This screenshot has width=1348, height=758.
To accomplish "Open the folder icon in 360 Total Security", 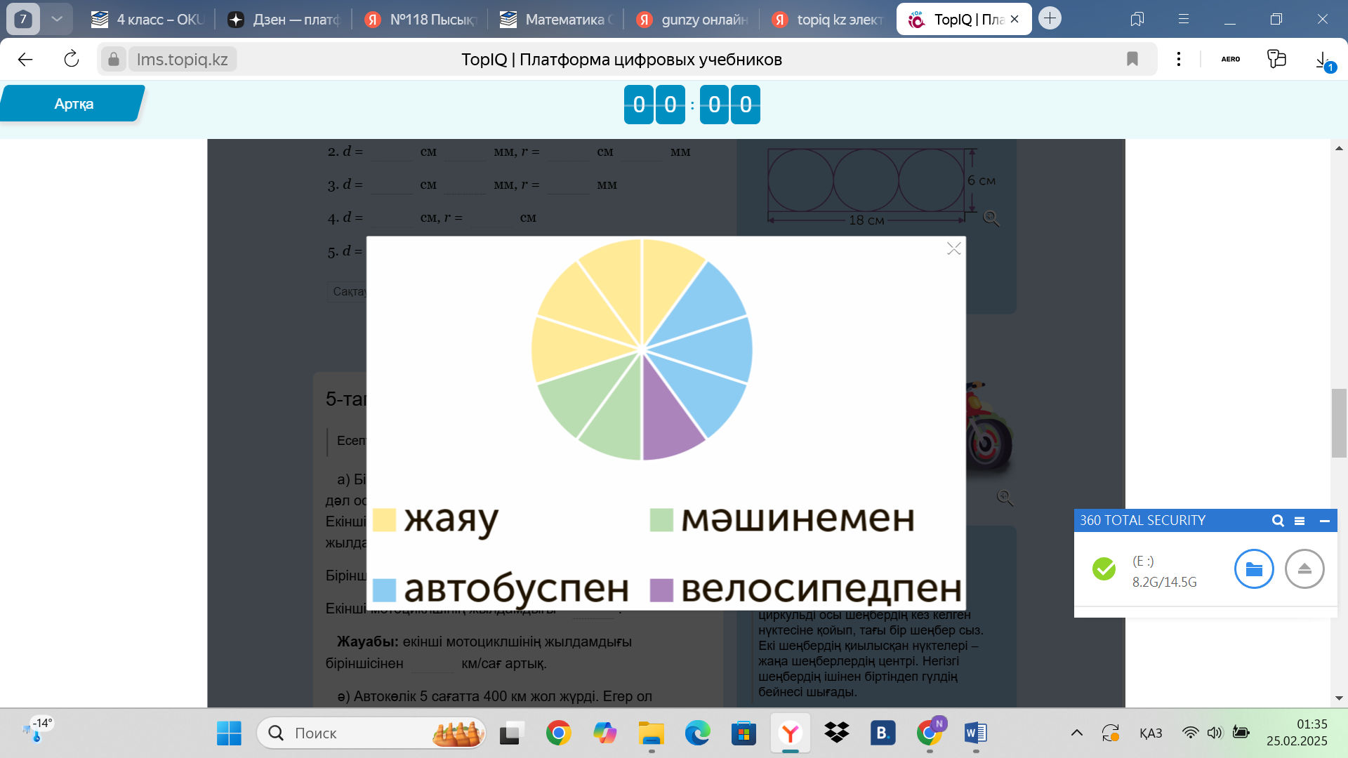I will coord(1254,569).
